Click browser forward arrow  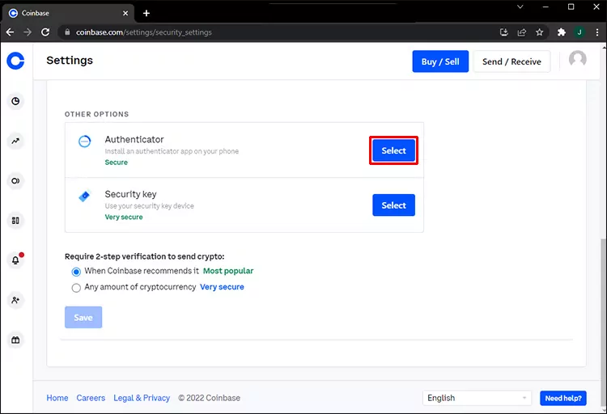click(28, 32)
